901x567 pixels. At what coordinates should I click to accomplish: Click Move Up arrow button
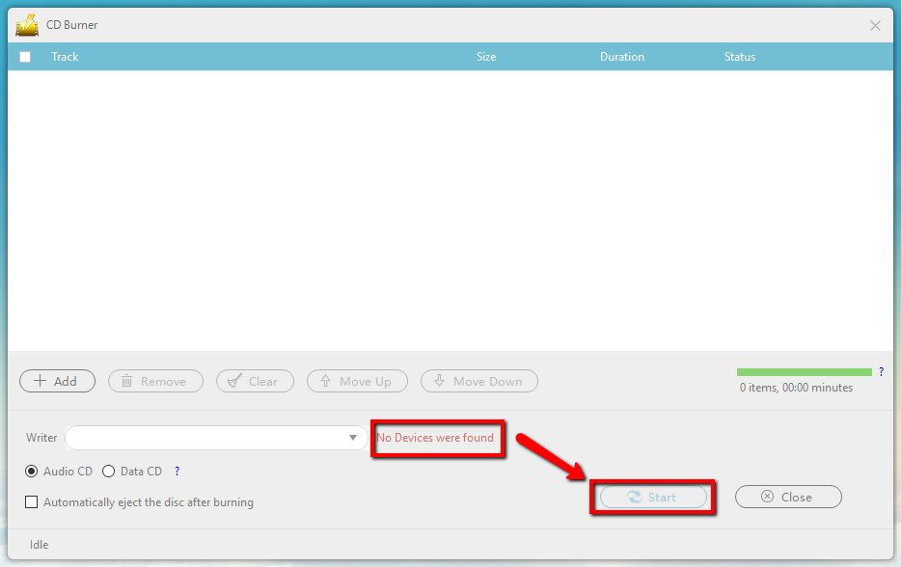point(357,381)
